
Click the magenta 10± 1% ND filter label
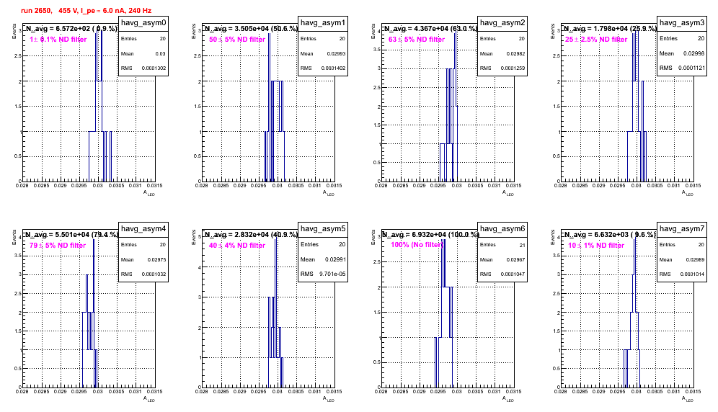tap(596, 246)
